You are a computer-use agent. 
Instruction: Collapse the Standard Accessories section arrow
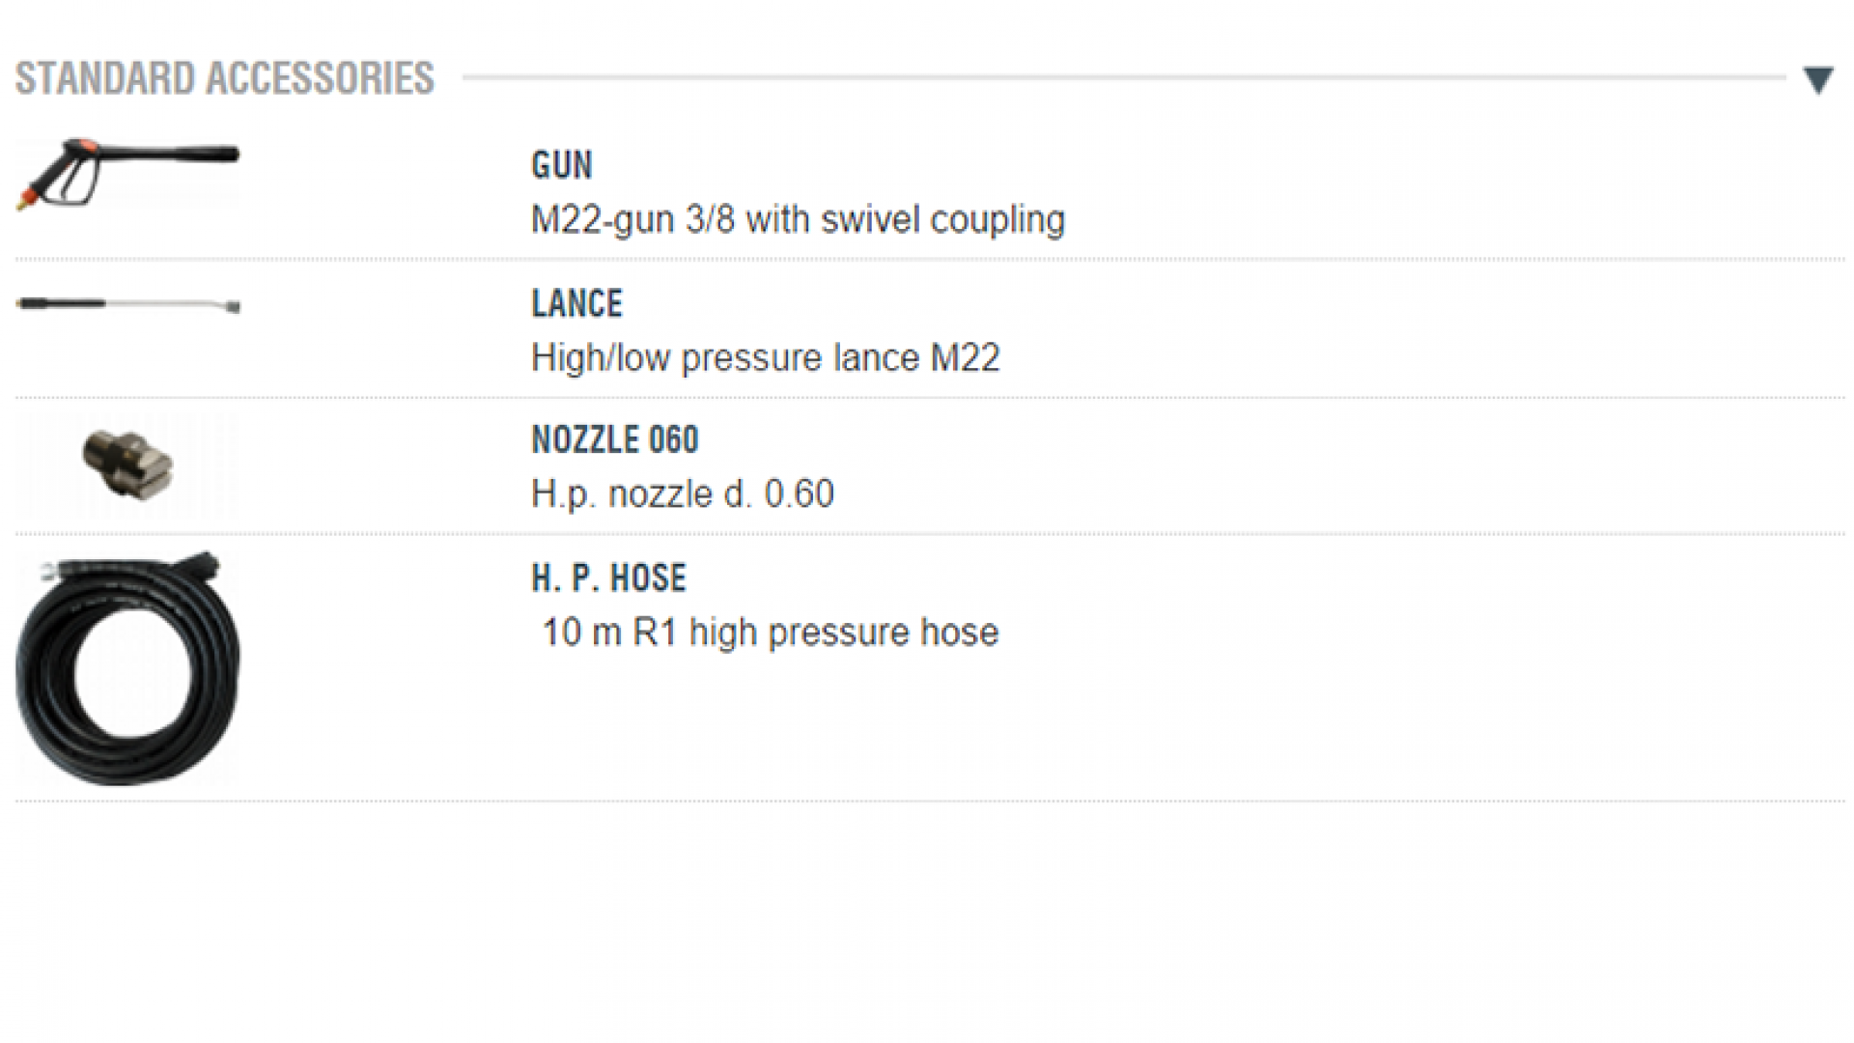coord(1817,80)
